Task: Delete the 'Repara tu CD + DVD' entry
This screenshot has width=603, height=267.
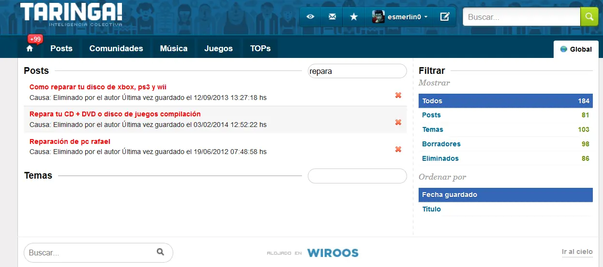Action: click(398, 122)
